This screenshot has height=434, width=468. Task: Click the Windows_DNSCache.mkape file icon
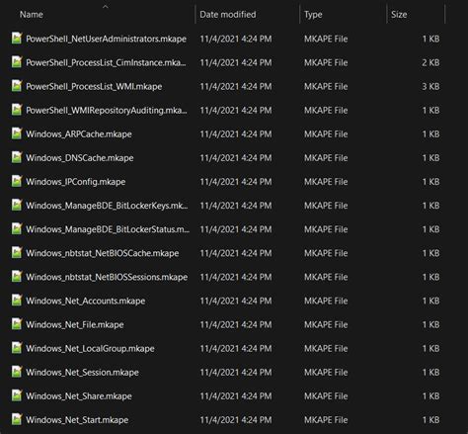tap(17, 157)
